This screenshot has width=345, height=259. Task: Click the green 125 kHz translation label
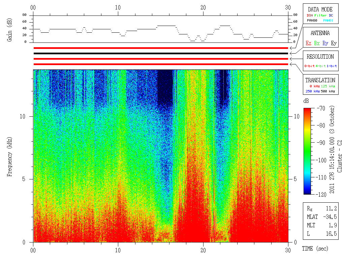click(328, 86)
